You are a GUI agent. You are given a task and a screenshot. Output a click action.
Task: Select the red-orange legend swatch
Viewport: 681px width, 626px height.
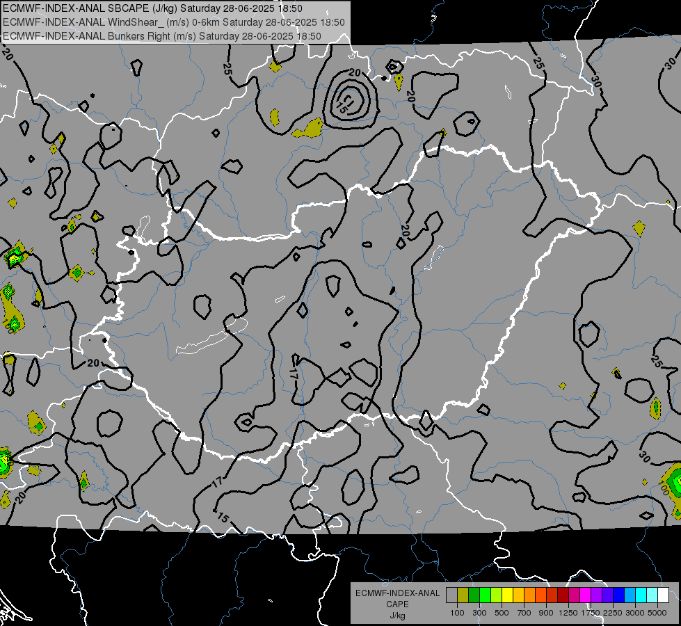[x=540, y=595]
